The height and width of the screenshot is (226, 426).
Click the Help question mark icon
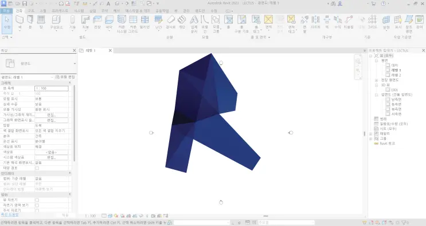[384, 3]
